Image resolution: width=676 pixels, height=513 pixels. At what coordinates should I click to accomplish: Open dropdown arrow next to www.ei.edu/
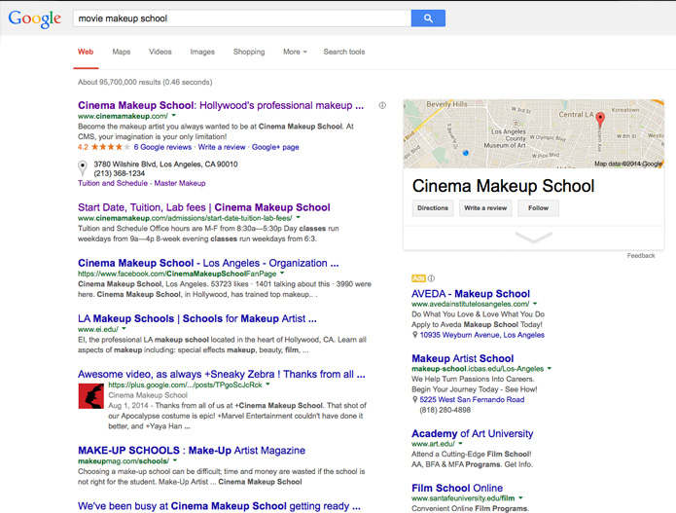124,329
